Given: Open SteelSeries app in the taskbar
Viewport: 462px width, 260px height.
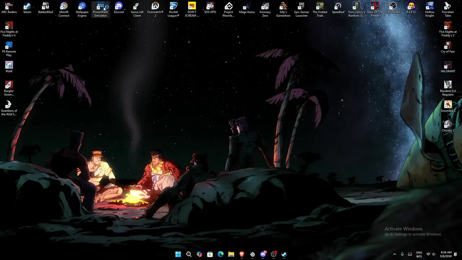Looking at the screenshot, I should (252, 254).
